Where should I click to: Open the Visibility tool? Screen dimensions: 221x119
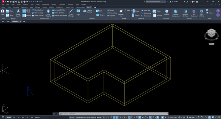[x=167, y=12]
